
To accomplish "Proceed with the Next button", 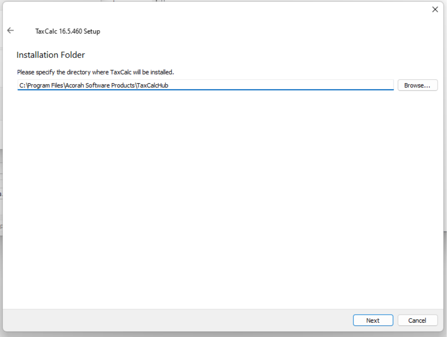I will pos(373,320).
